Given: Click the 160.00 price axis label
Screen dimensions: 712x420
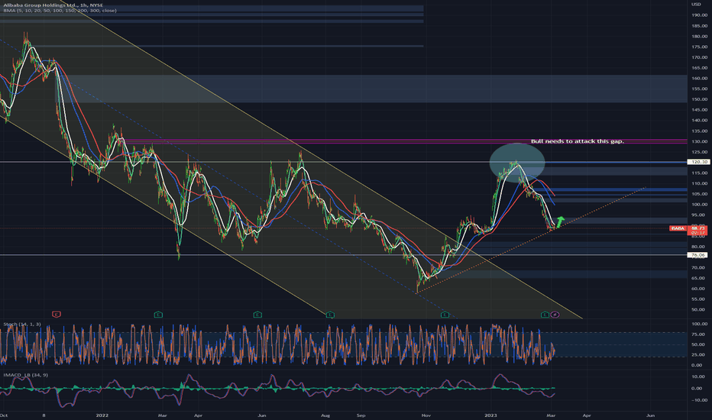Looking at the screenshot, I should click(x=699, y=78).
